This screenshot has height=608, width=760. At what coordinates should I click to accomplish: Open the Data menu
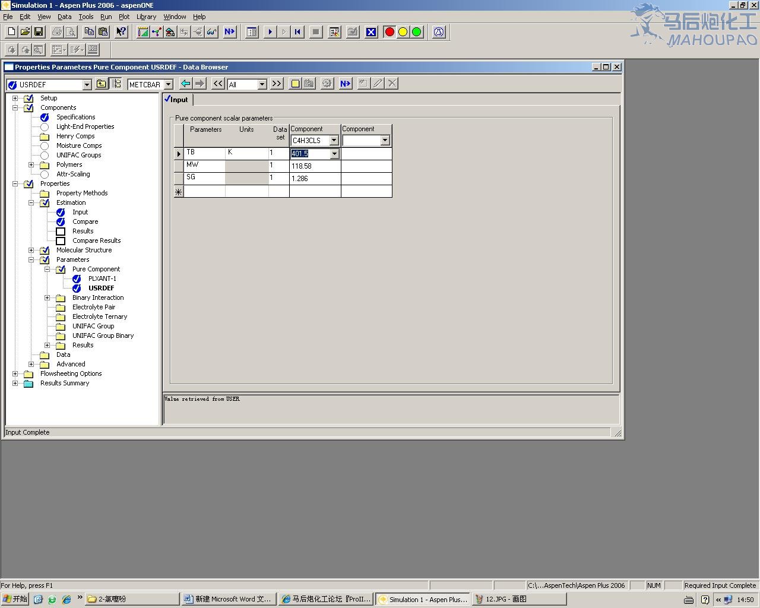point(65,17)
